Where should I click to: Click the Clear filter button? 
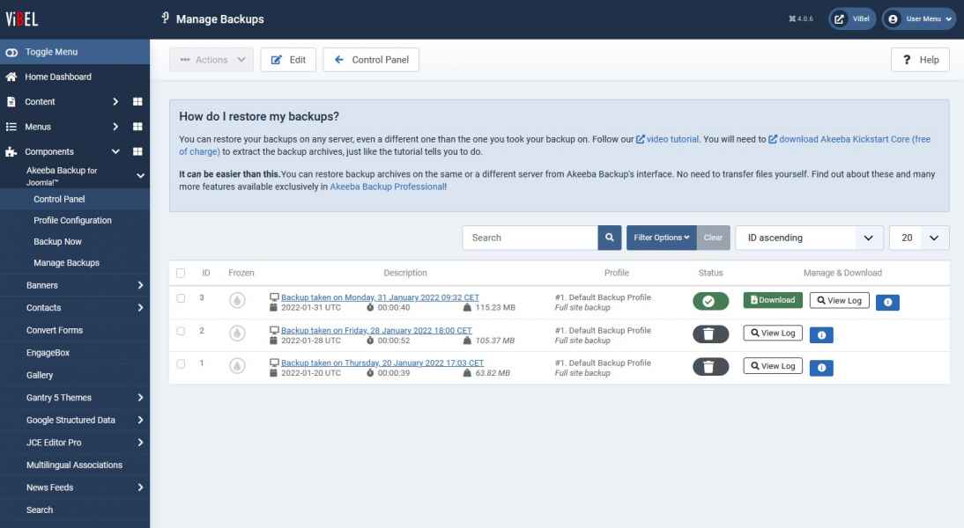point(713,238)
